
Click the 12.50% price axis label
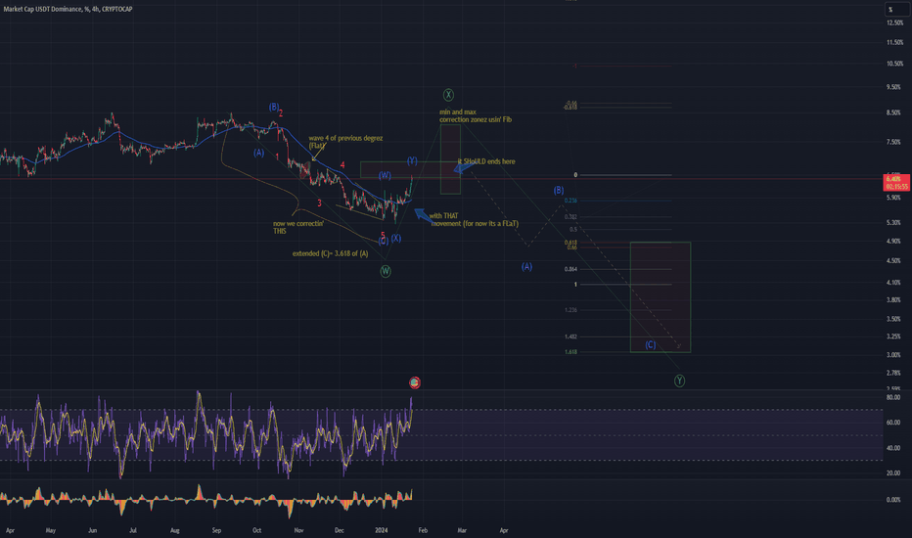point(894,22)
